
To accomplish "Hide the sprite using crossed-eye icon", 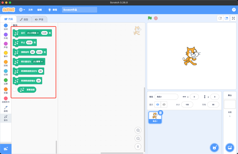I will coord(164,104).
